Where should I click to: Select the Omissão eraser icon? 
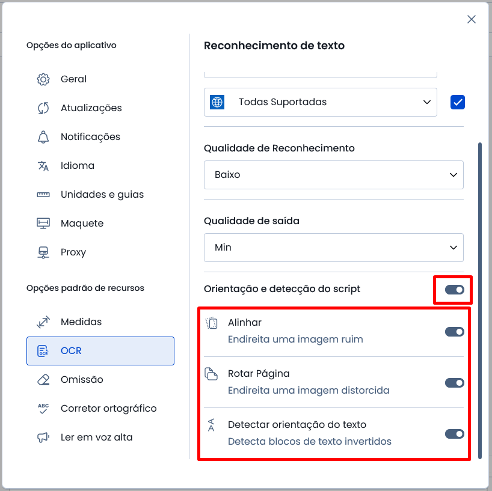coord(43,380)
